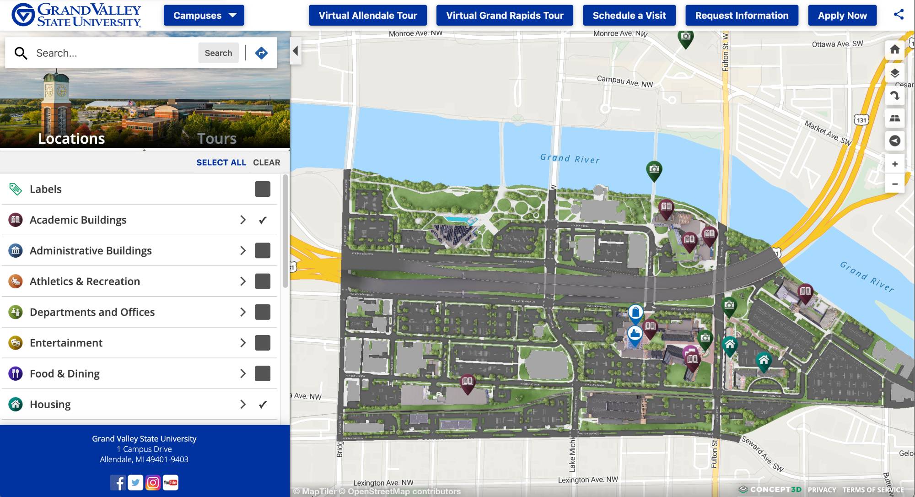915x497 pixels.
Task: Expand the Departments and Offices chevron
Action: 243,312
